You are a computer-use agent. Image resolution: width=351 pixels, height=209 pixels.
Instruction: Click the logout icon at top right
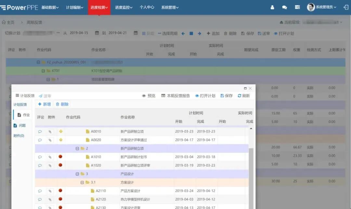[346, 7]
